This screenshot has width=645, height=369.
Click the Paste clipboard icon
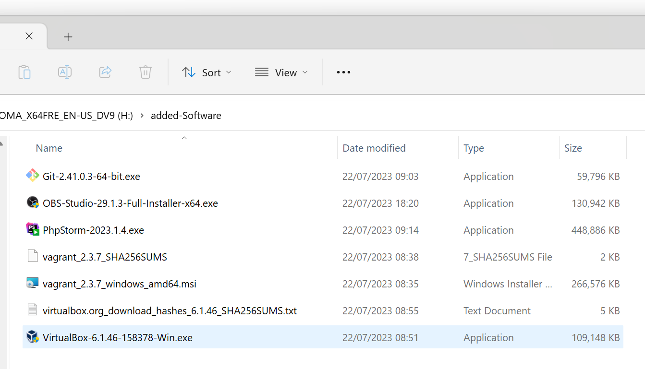[24, 72]
